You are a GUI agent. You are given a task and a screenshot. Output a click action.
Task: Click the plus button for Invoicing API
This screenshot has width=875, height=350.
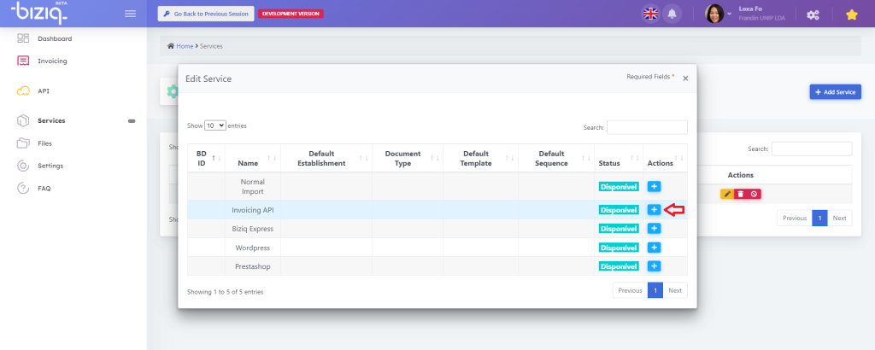pyautogui.click(x=654, y=209)
